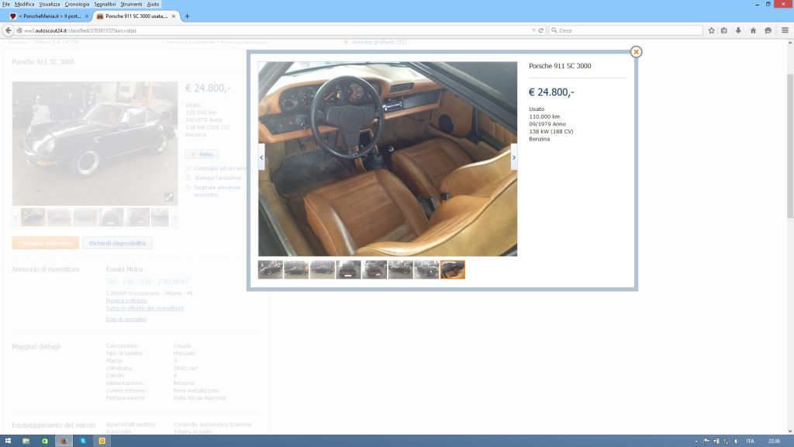Screen dimensions: 794x447
Task: Bookmark this page with the star
Action: point(711,30)
